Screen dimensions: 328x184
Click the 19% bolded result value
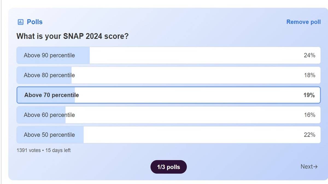tap(309, 95)
